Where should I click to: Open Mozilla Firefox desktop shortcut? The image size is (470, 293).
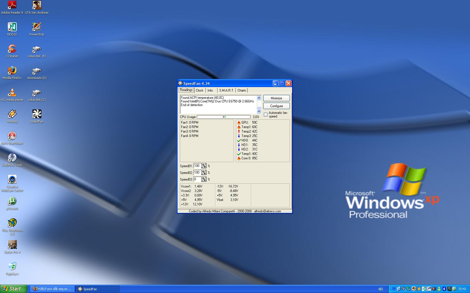tap(12, 71)
